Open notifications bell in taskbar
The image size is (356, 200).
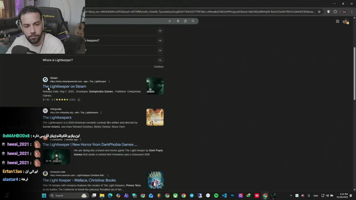(351, 196)
